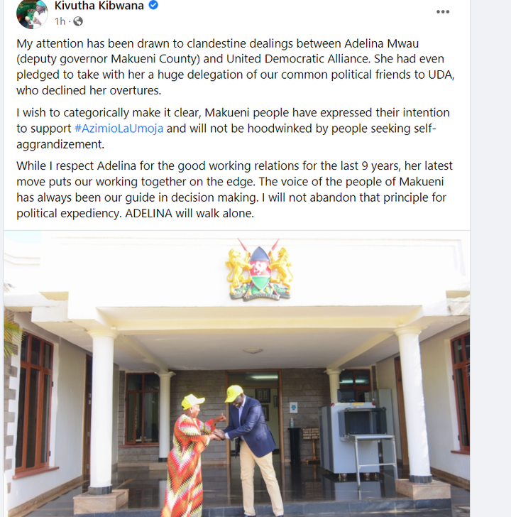Click the 1h post timestamp
Image resolution: width=511 pixels, height=517 pixels.
click(x=60, y=21)
